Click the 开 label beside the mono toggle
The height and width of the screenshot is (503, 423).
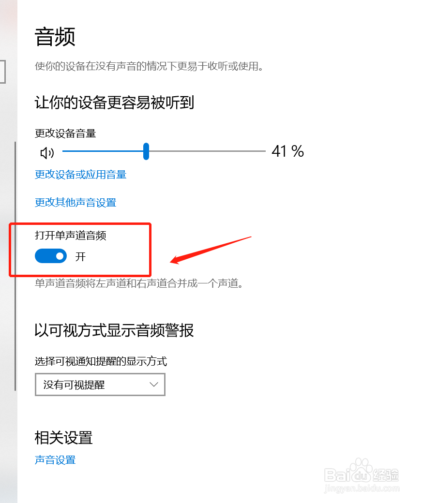point(80,257)
